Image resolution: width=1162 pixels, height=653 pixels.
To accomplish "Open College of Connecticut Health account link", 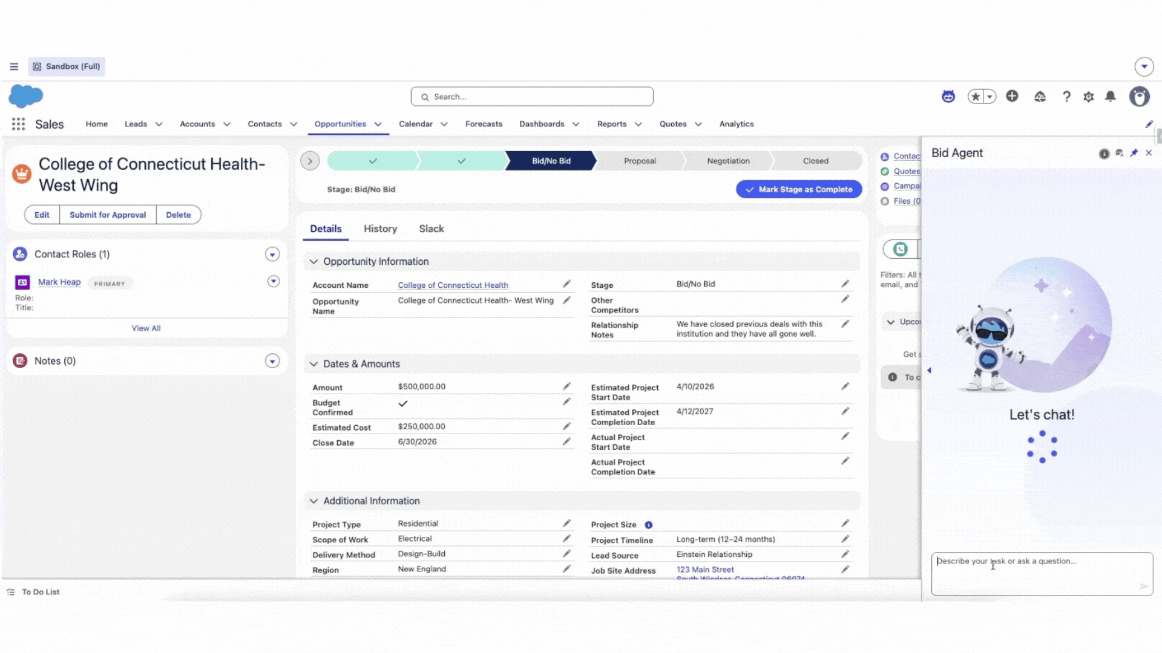I will coord(453,285).
